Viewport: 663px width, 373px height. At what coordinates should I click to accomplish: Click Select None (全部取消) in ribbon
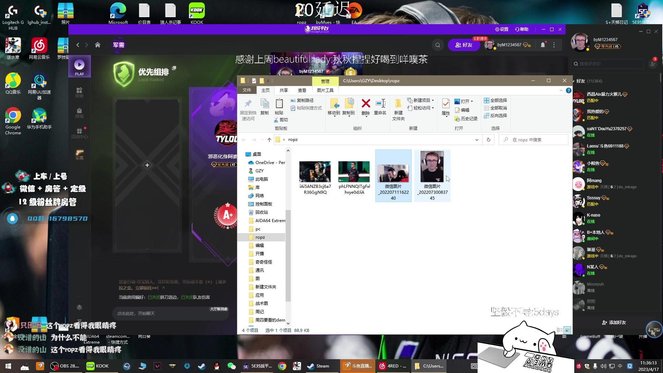[x=495, y=108]
